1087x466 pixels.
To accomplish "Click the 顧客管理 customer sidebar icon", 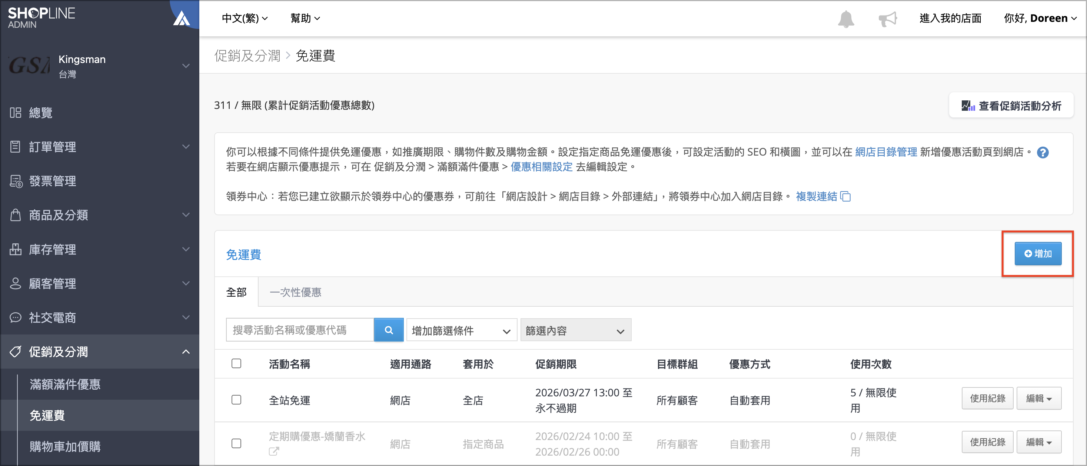I will [16, 283].
